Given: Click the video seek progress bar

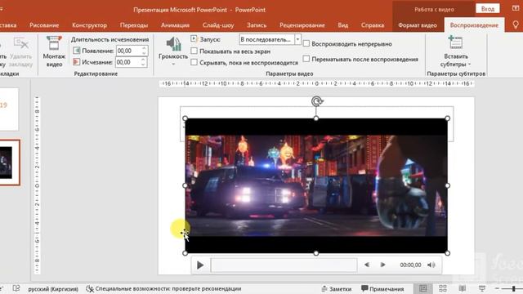Looking at the screenshot, I should coord(284,265).
